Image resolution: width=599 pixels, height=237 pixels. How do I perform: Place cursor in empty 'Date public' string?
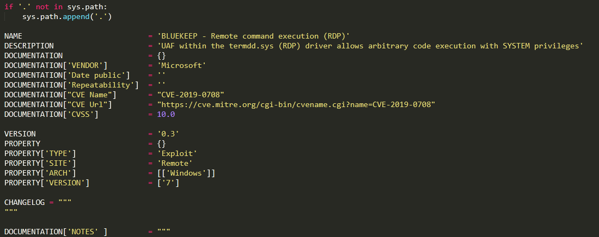coord(162,75)
